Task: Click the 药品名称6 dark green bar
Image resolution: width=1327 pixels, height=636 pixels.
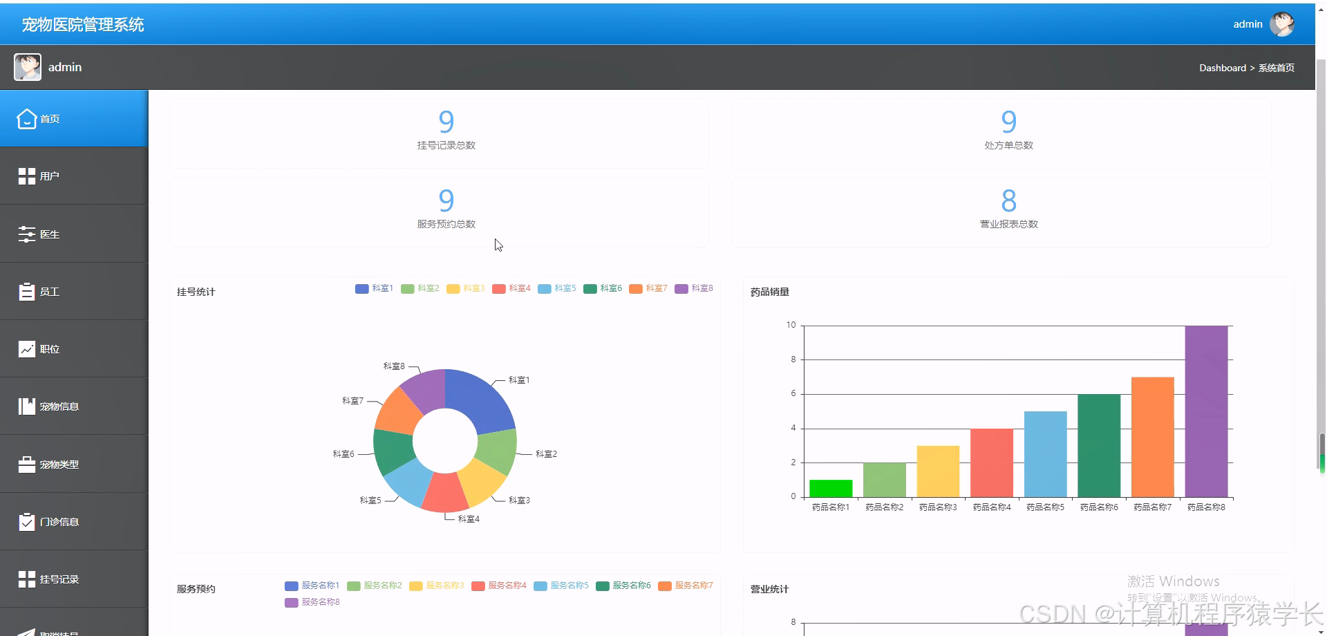Action: click(x=1099, y=445)
